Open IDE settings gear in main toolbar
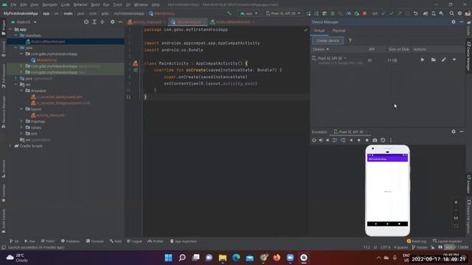 tap(459, 13)
